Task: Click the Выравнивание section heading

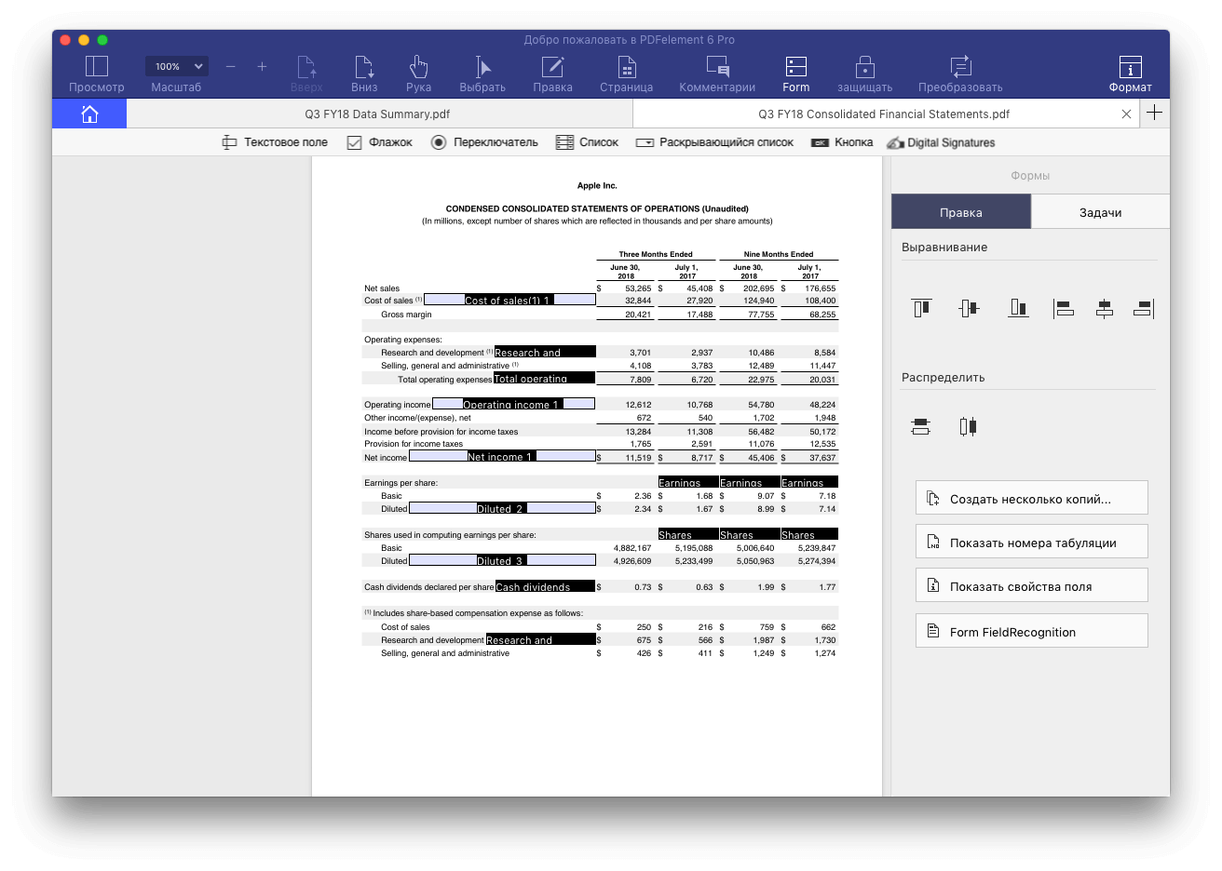Action: click(x=944, y=247)
